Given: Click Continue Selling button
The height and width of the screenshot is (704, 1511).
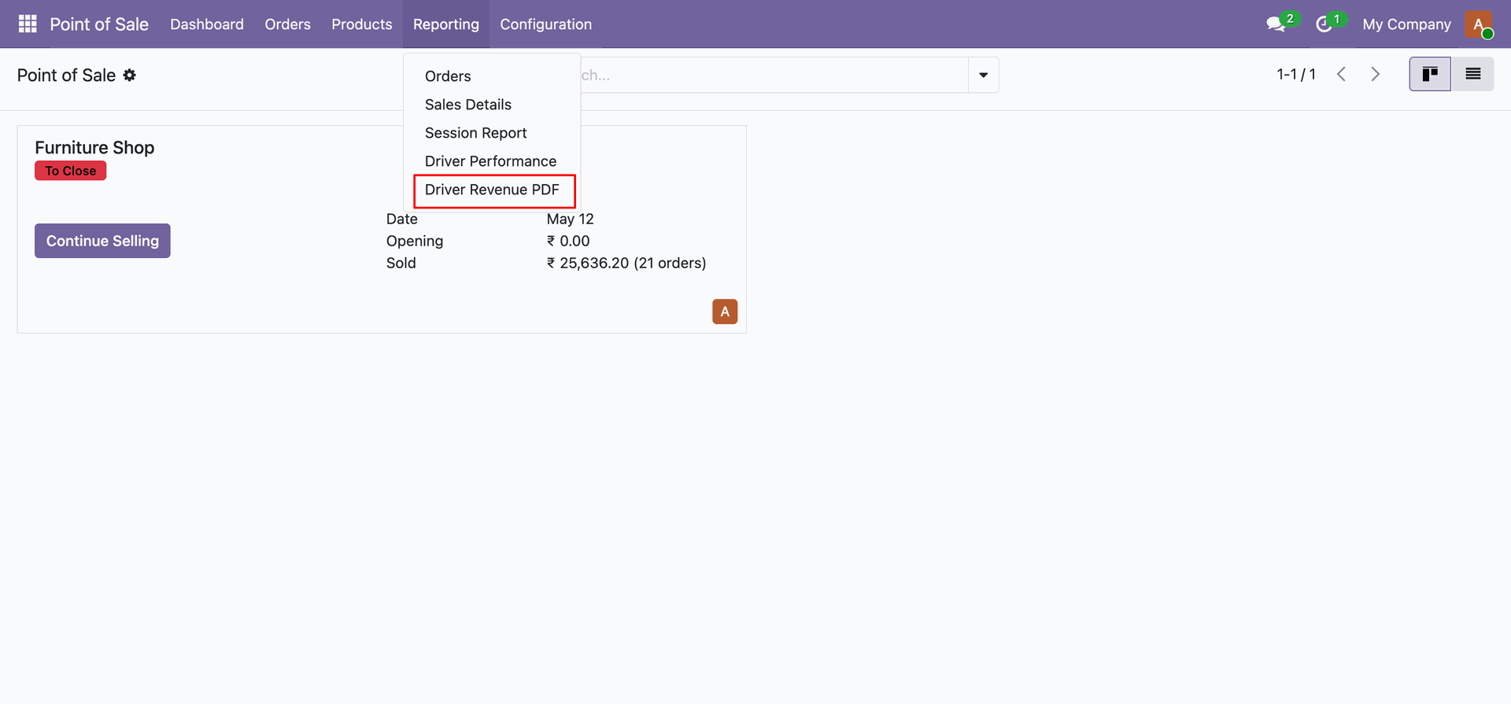Looking at the screenshot, I should coord(102,241).
